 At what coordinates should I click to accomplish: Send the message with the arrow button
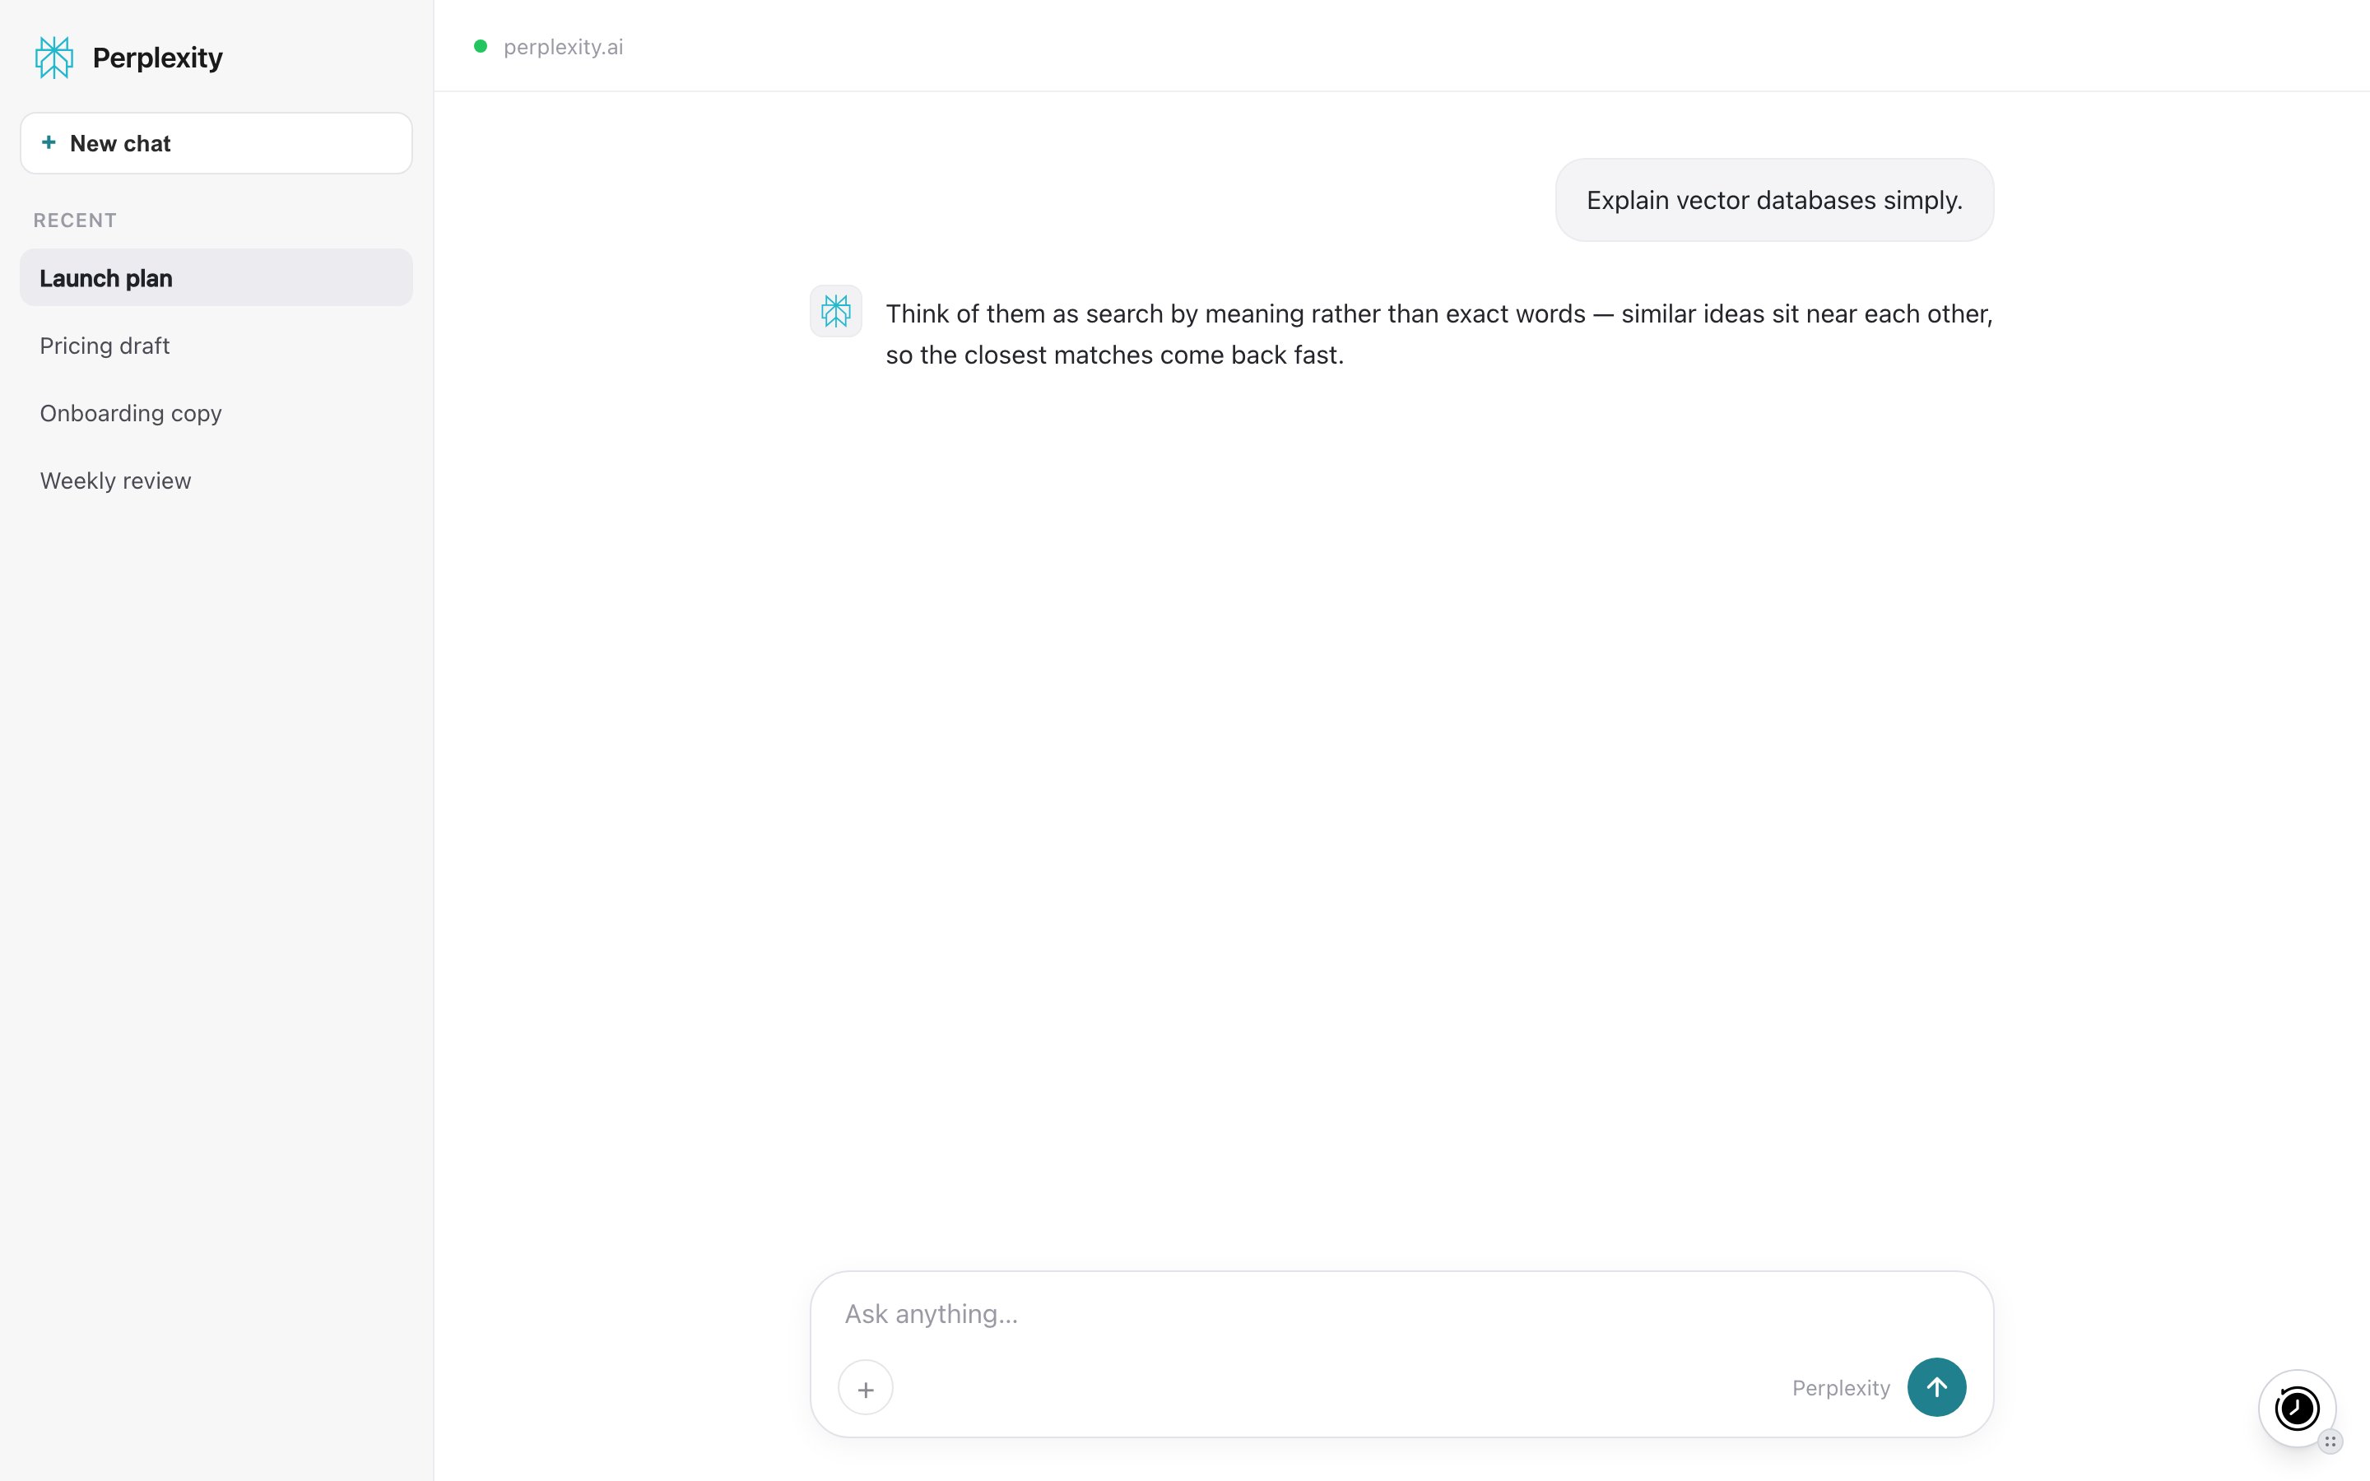1937,1387
